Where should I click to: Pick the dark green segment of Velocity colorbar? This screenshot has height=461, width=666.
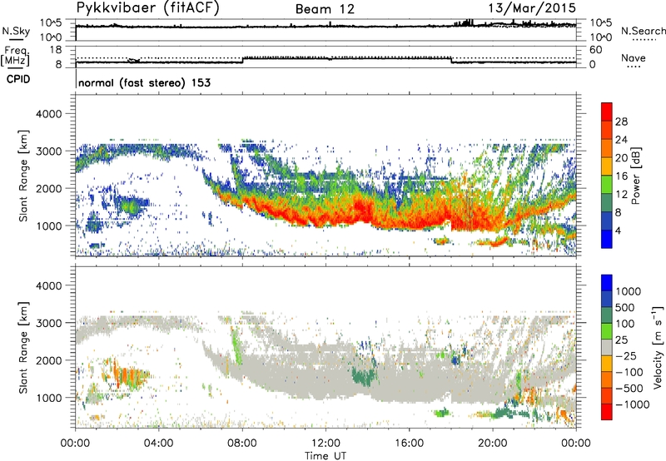607,315
